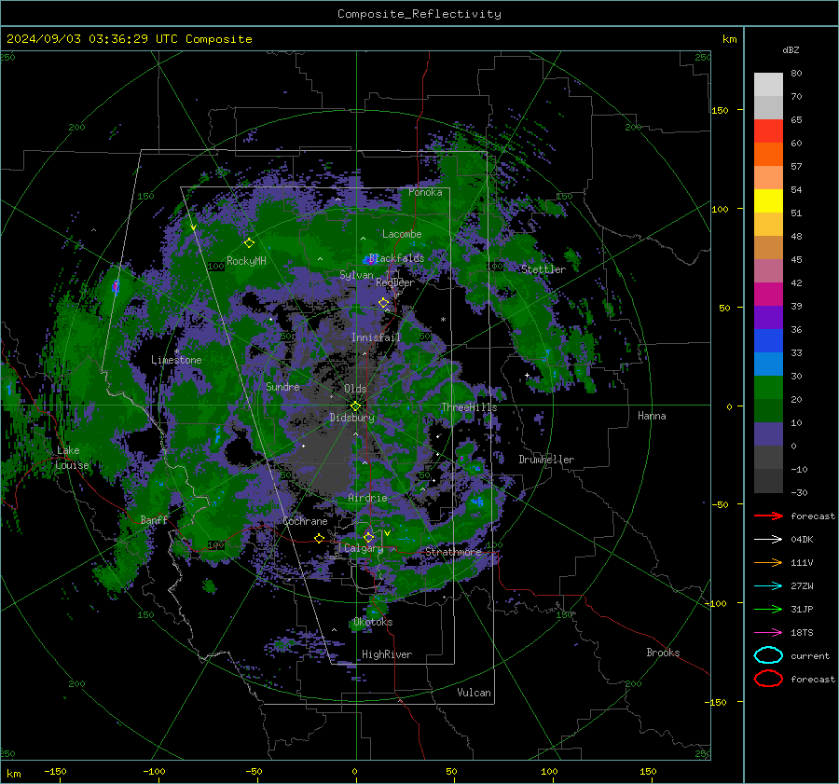Click the yellow radar-center diamond below Olds
Viewport: 839px width, 784px height.
click(355, 406)
